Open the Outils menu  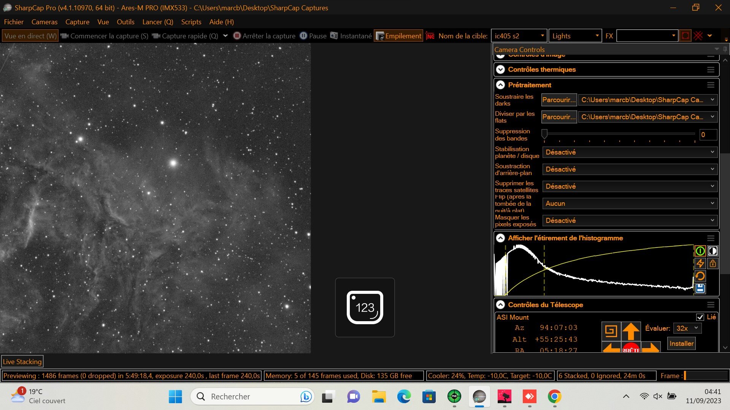(x=125, y=22)
